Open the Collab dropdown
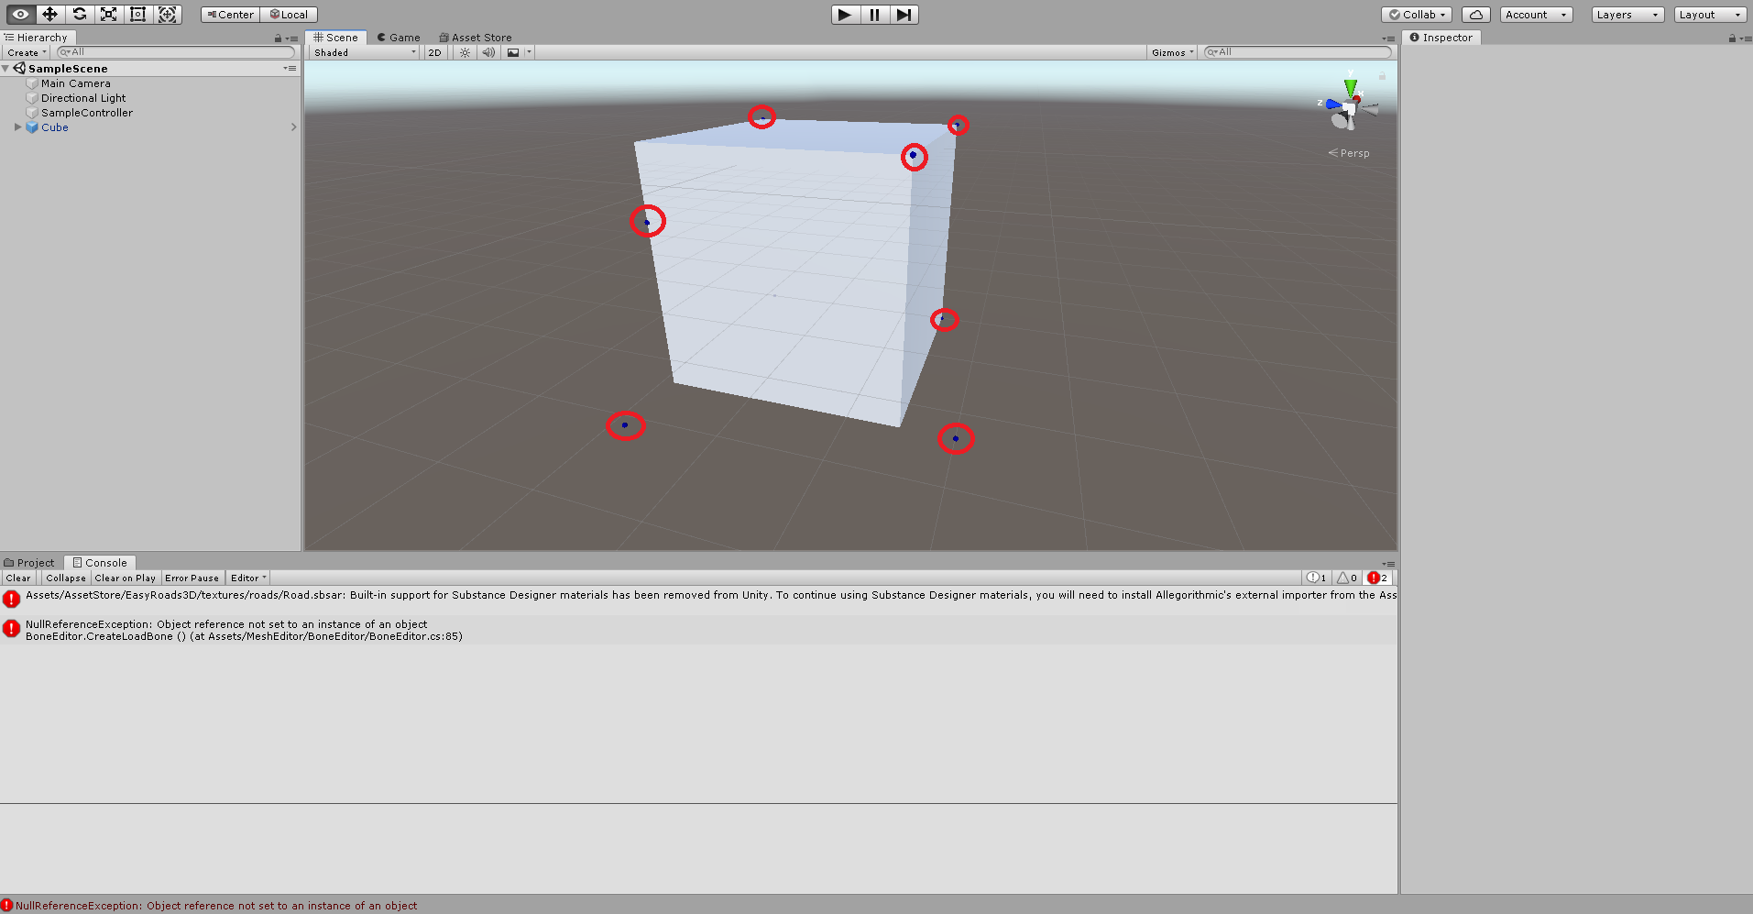Screen dimensions: 1753x914 tap(1417, 15)
